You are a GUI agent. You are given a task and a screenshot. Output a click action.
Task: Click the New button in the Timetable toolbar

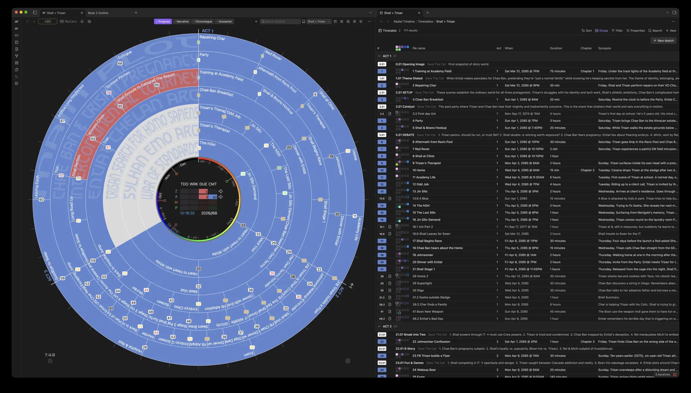pyautogui.click(x=671, y=31)
